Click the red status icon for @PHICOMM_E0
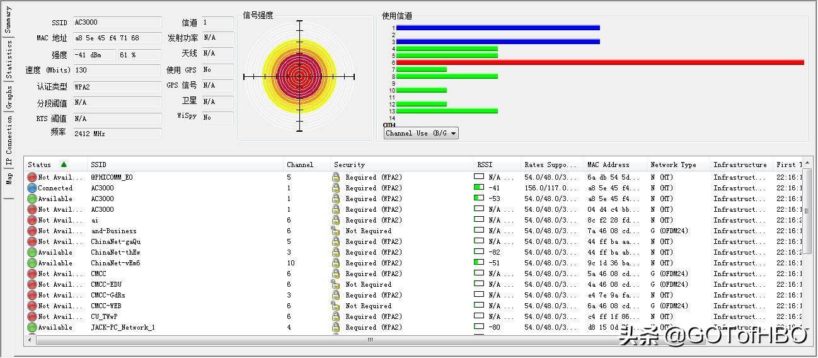818x358 pixels. (x=32, y=177)
